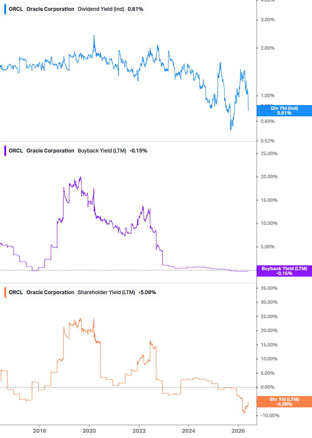This screenshot has height=438, width=312.
Task: Click the 0.00% shareholder yield axis label
Action: tap(268, 387)
